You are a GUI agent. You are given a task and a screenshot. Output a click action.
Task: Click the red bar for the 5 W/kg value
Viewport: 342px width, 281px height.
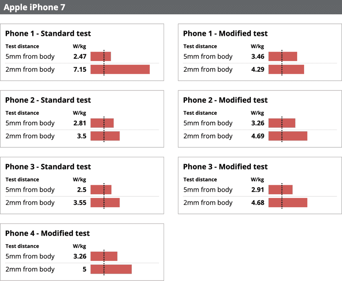coord(111,269)
